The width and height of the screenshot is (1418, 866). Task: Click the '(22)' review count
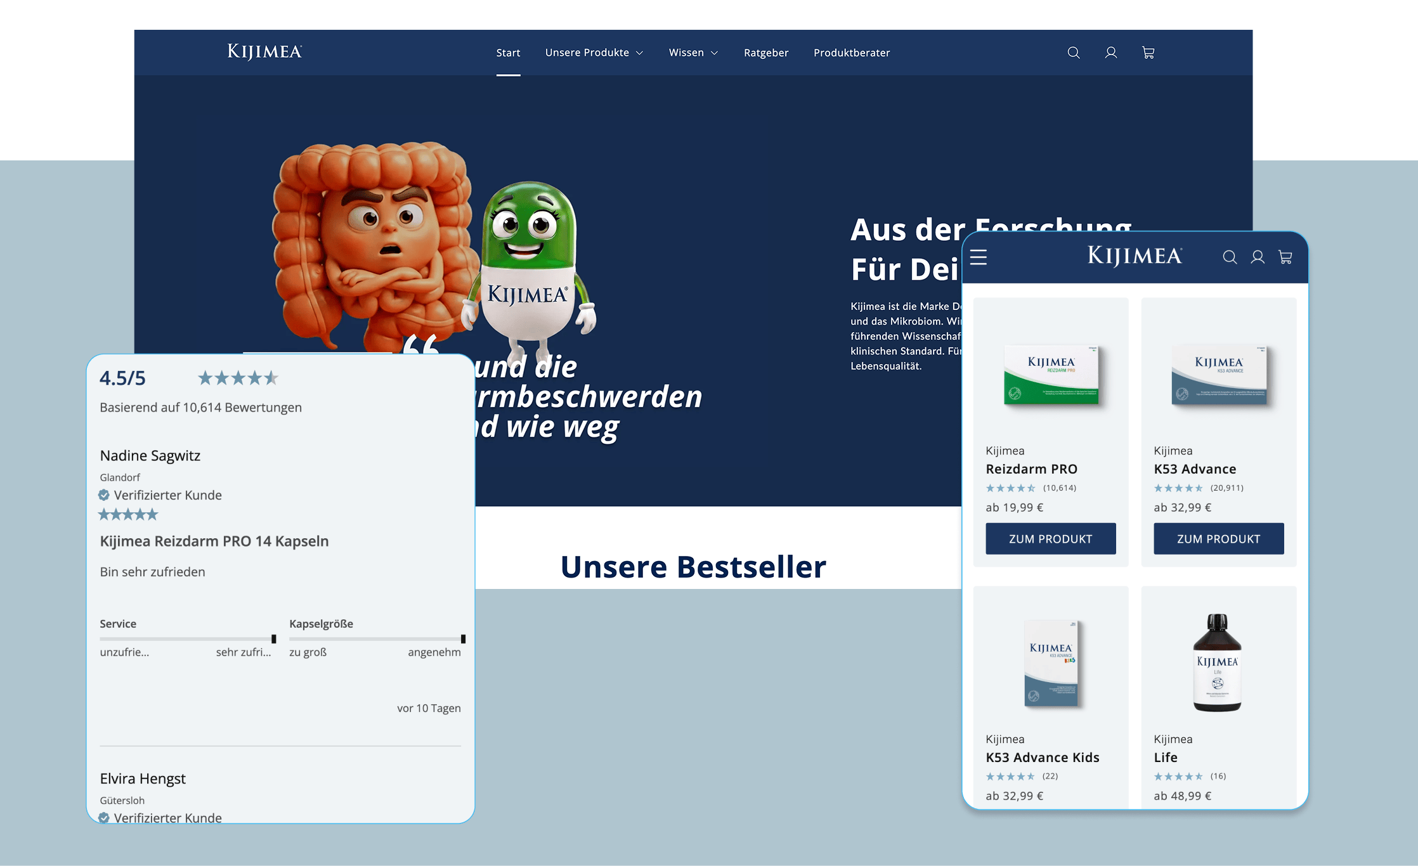(1050, 776)
